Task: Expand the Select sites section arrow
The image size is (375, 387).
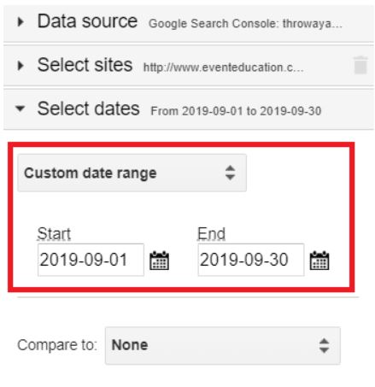Action: (21, 66)
